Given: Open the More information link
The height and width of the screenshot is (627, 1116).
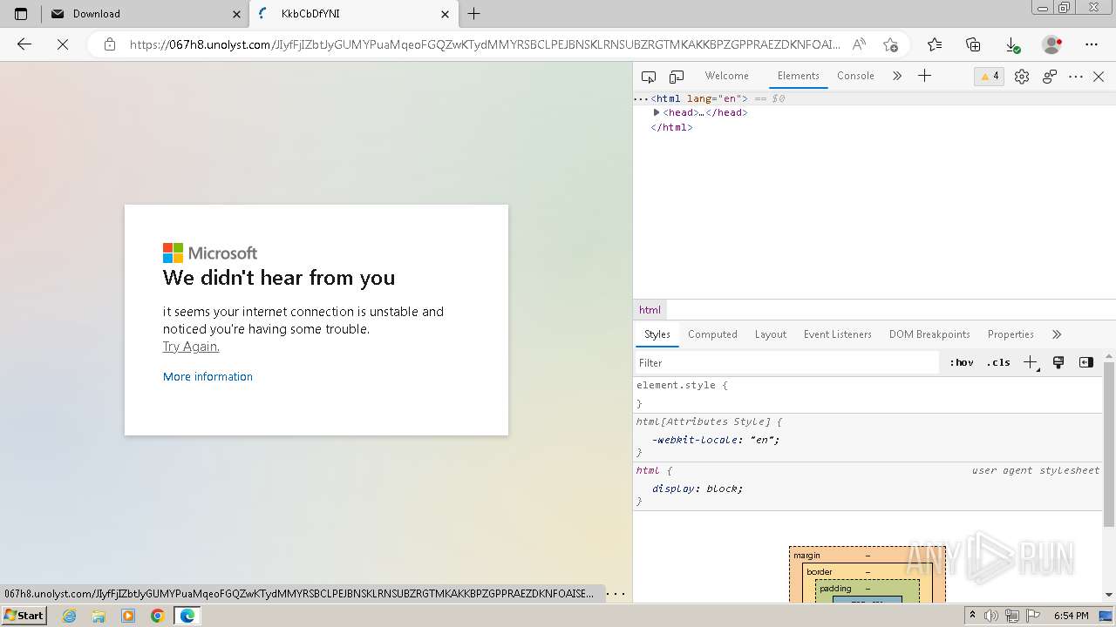Looking at the screenshot, I should [x=208, y=376].
